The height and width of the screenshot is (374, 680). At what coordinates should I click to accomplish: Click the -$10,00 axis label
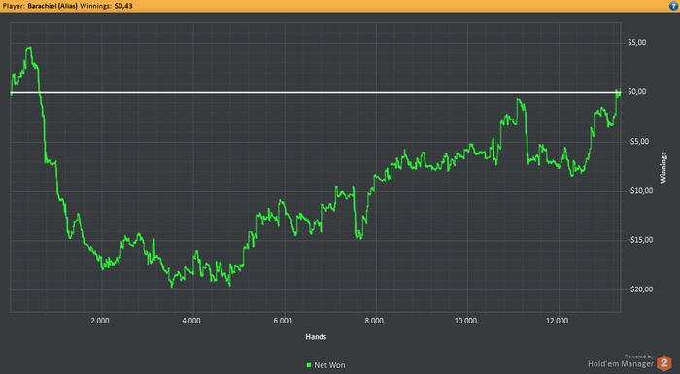(x=639, y=191)
